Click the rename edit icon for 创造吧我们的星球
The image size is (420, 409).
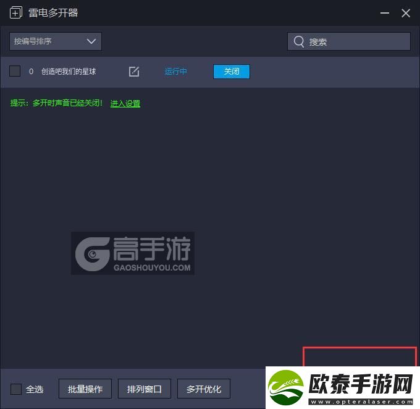[134, 72]
